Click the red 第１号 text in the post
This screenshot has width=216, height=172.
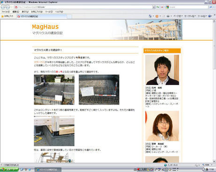point(59,72)
